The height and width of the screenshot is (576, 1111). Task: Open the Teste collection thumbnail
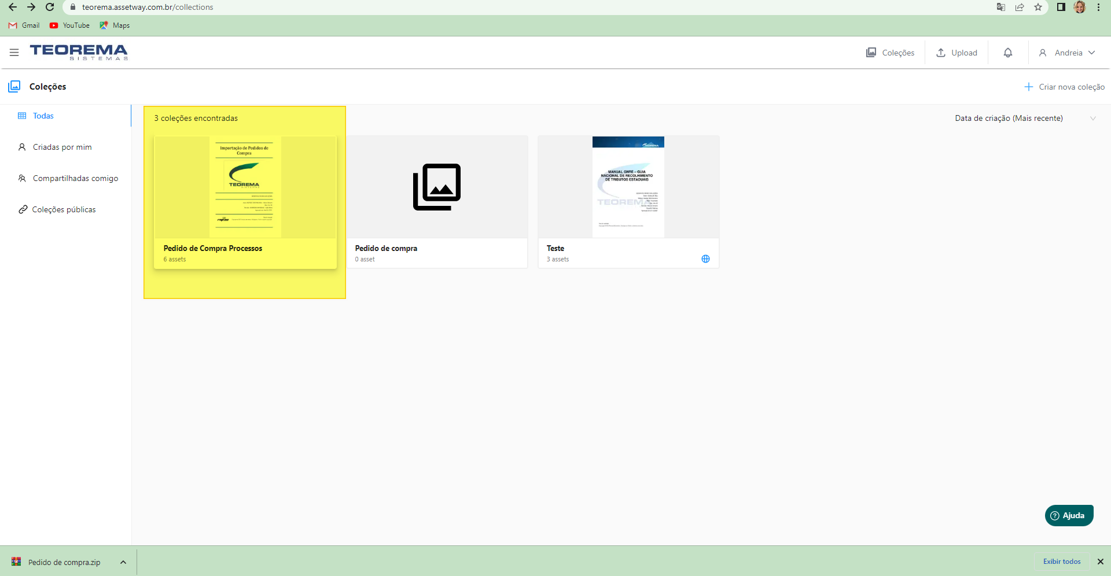click(x=628, y=187)
